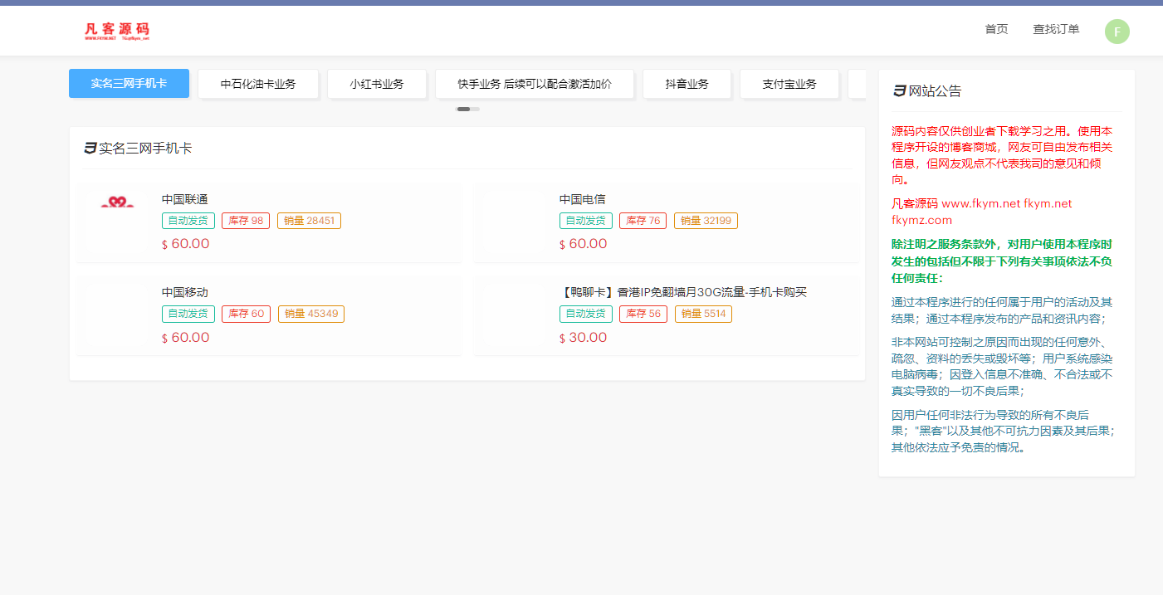1163x595 pixels.
Task: Click the 销量 28451 tag
Action: 309,221
